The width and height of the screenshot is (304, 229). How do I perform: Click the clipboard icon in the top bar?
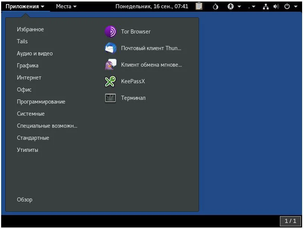coord(199,6)
